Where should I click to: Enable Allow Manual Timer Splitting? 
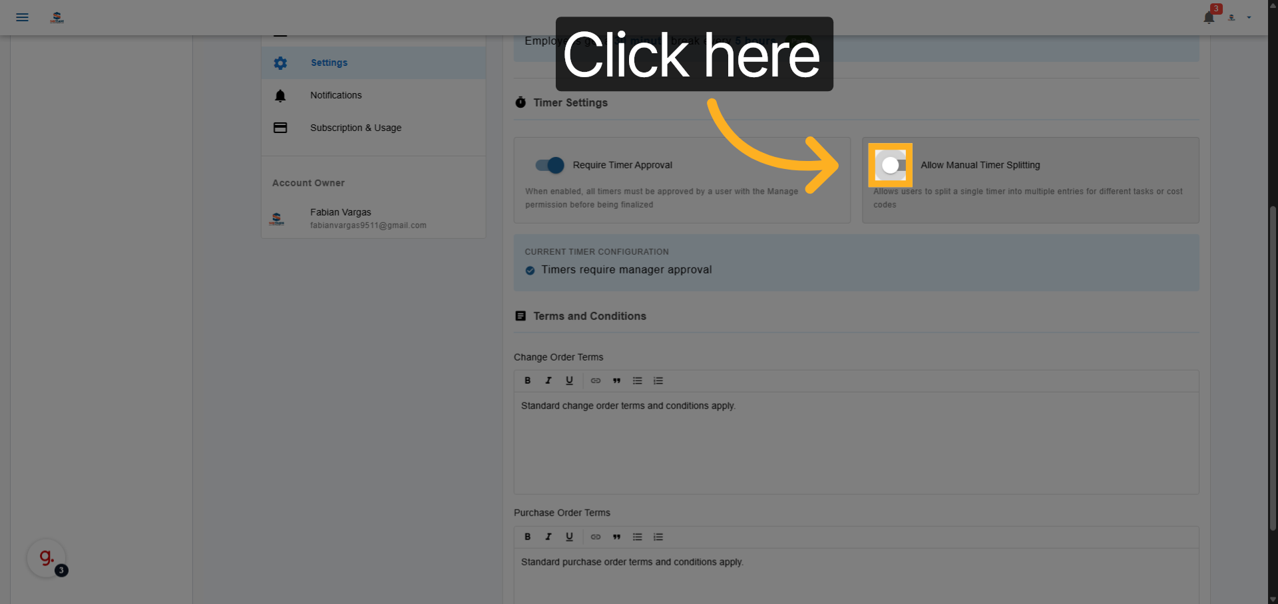[x=891, y=165]
